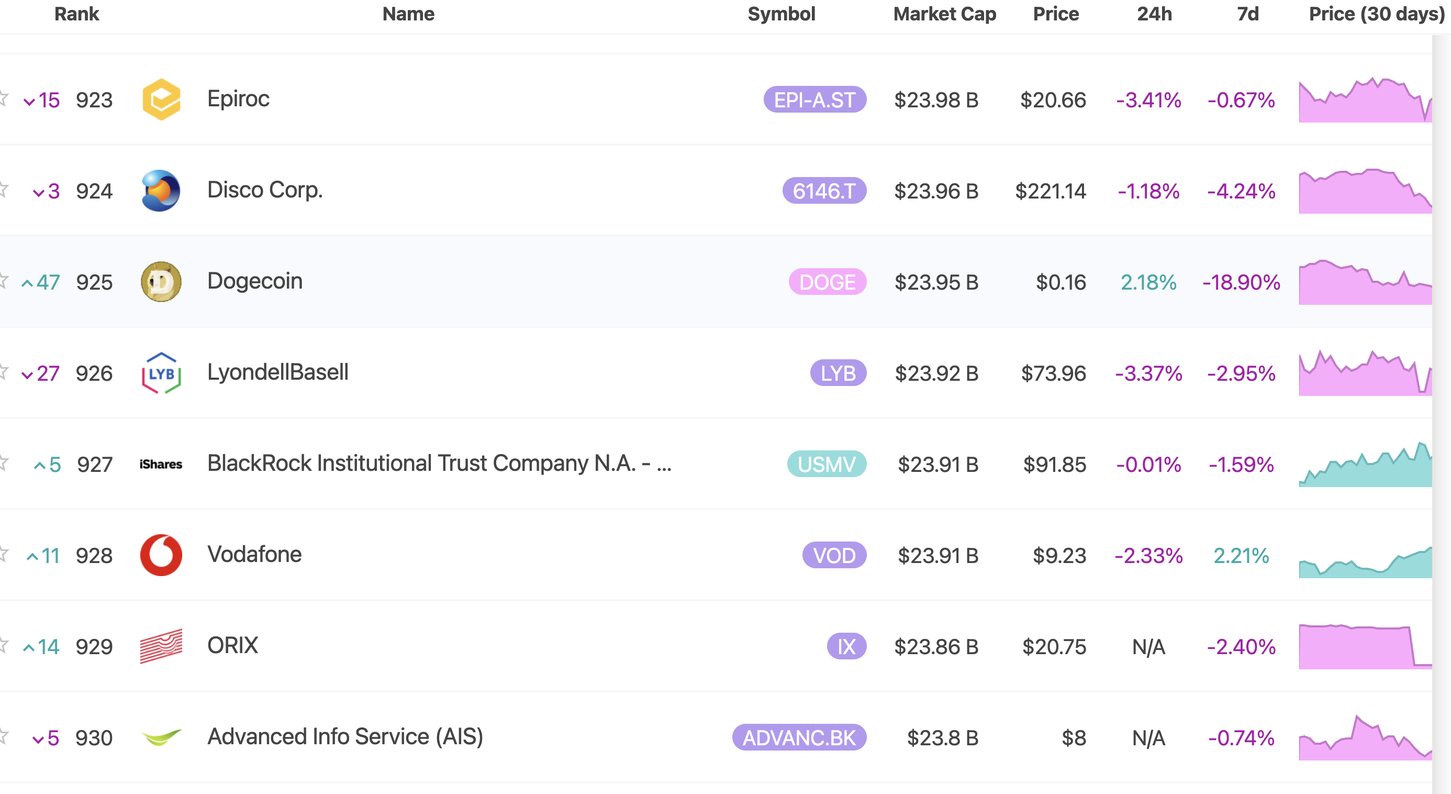Sort by Market Cap header

click(945, 14)
